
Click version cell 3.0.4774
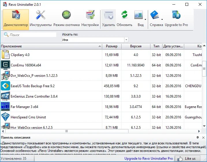(x=136, y=107)
